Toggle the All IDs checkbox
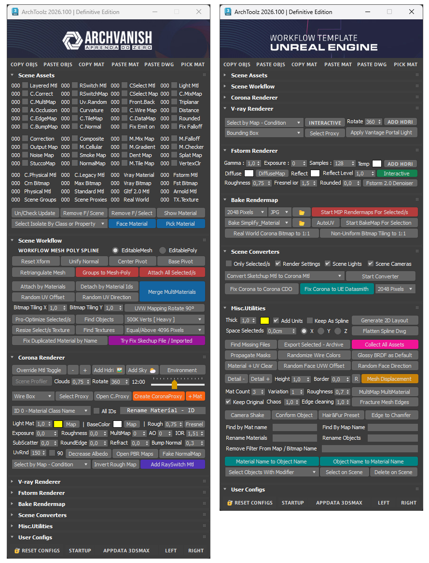The width and height of the screenshot is (429, 563). pos(96,411)
